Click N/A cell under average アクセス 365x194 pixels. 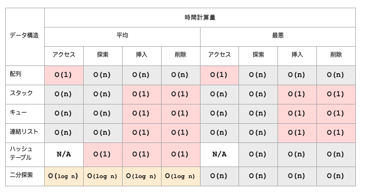coord(64,155)
